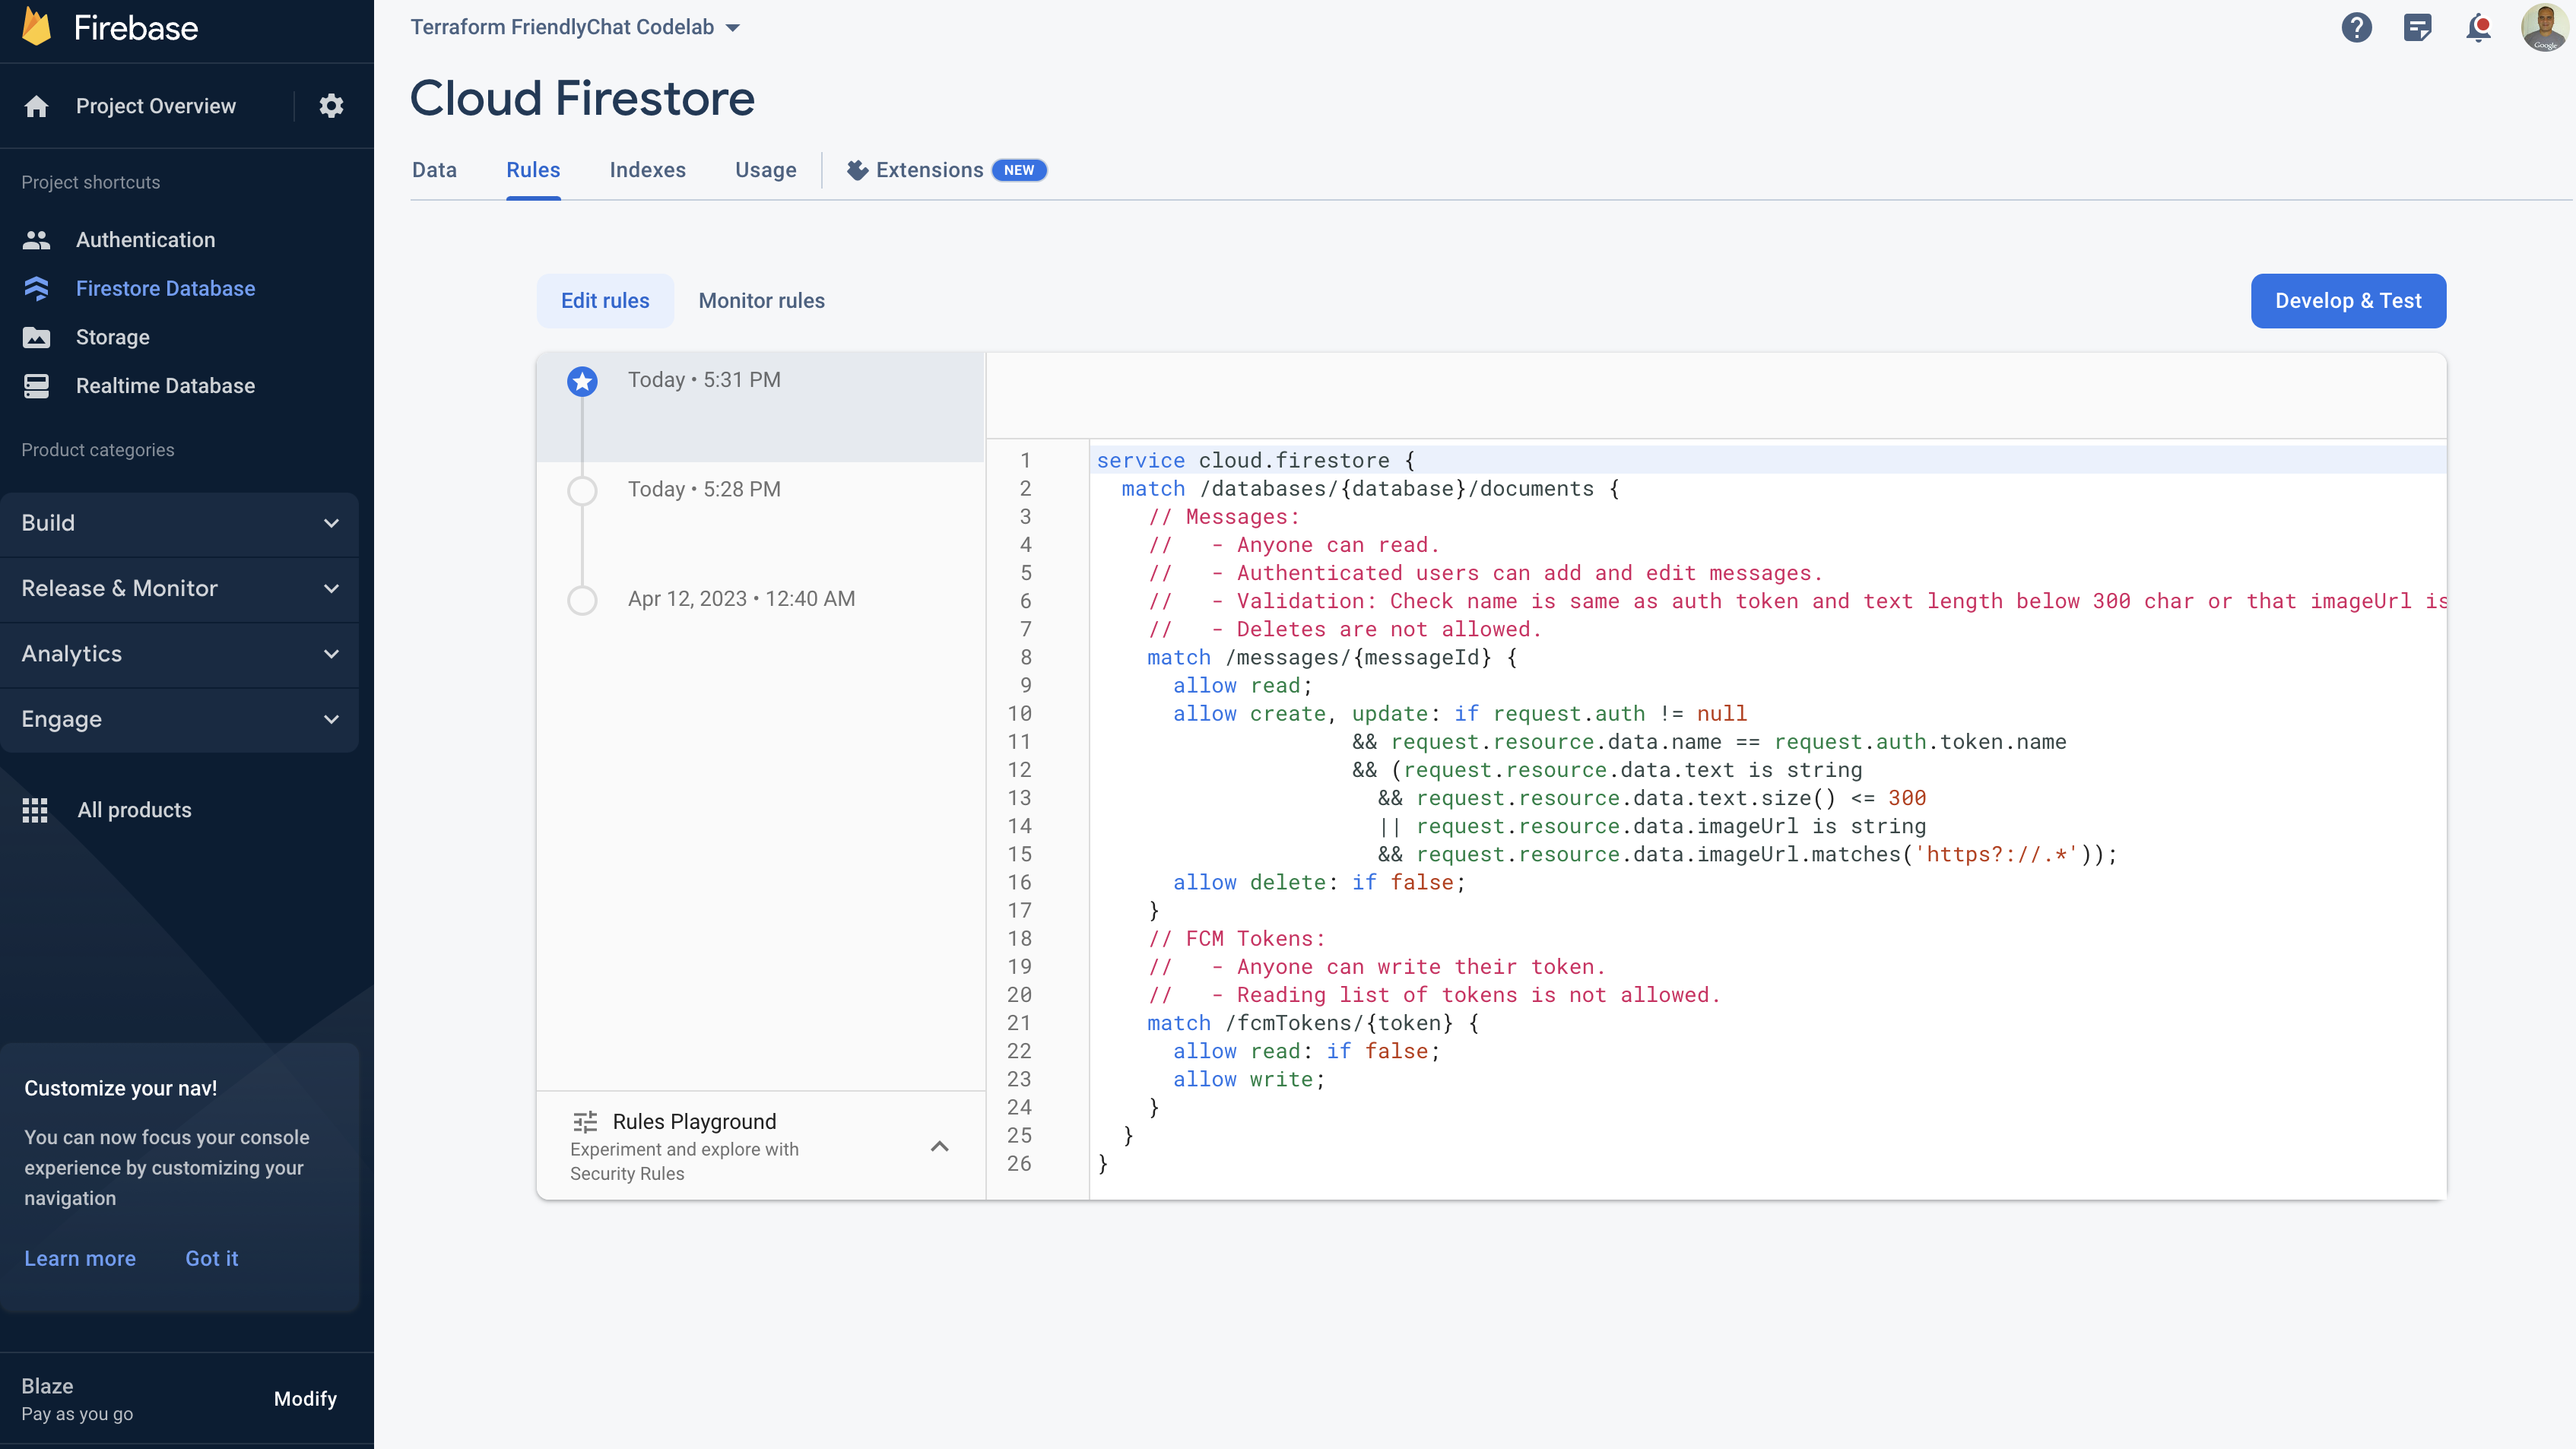Viewport: 2576px width, 1449px height.
Task: Click the help question mark icon
Action: [2356, 28]
